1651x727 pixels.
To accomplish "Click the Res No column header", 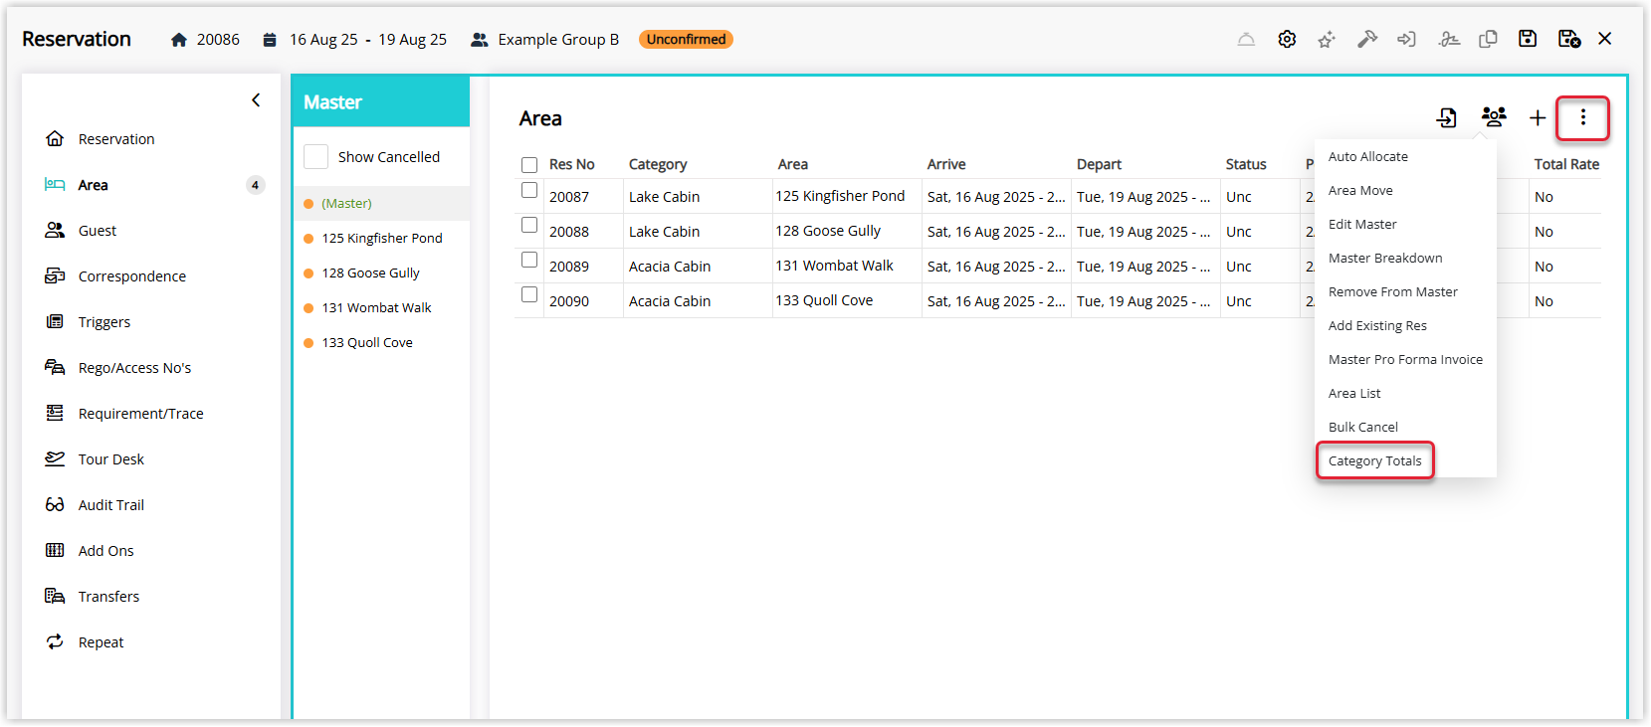I will (571, 165).
